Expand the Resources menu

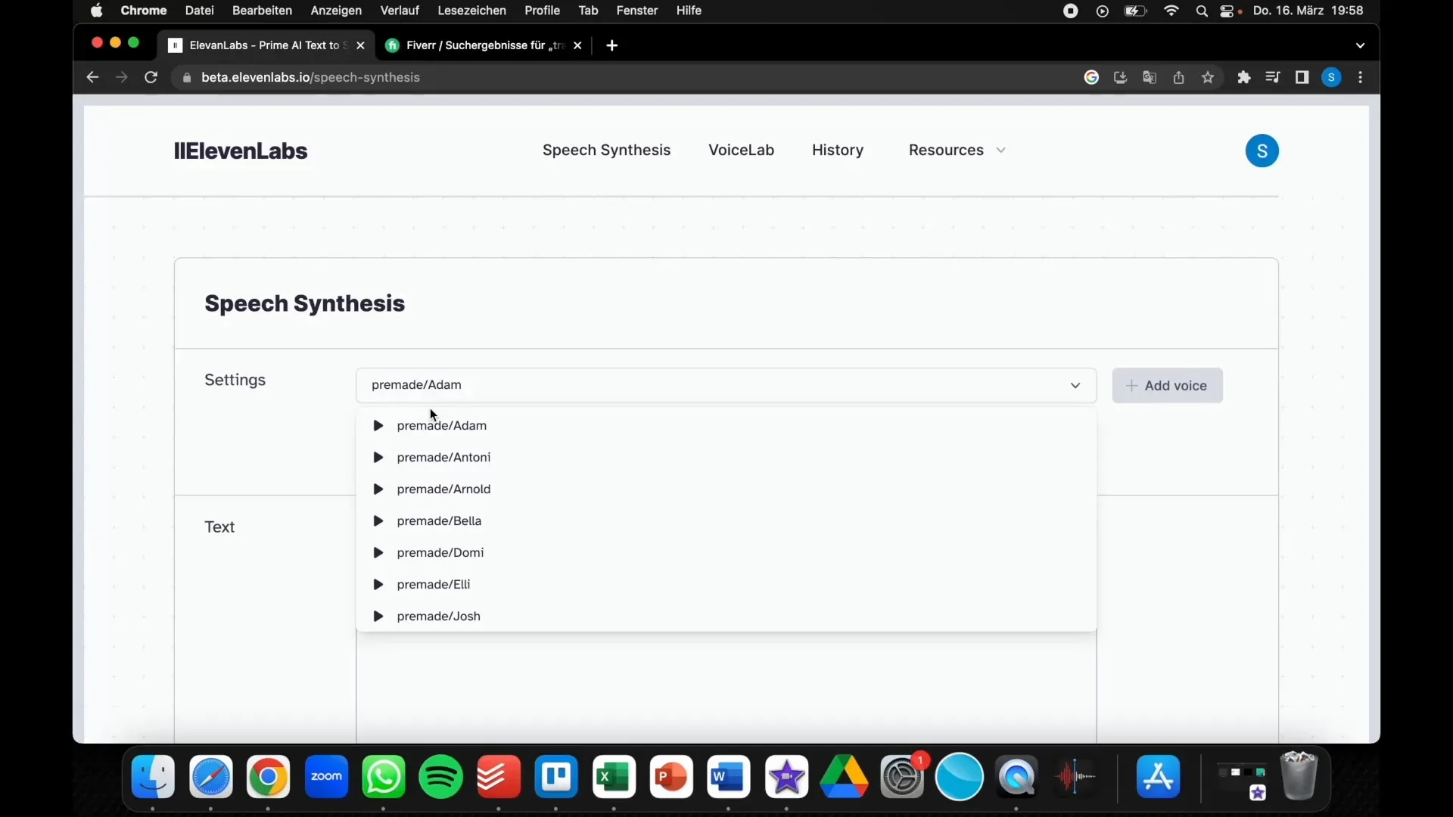click(x=953, y=150)
